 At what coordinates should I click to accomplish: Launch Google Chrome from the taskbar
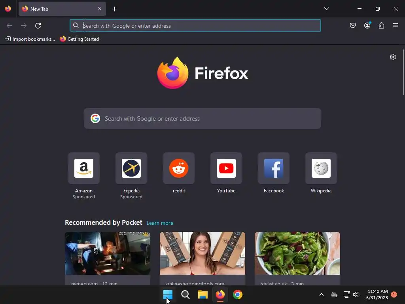point(238,294)
